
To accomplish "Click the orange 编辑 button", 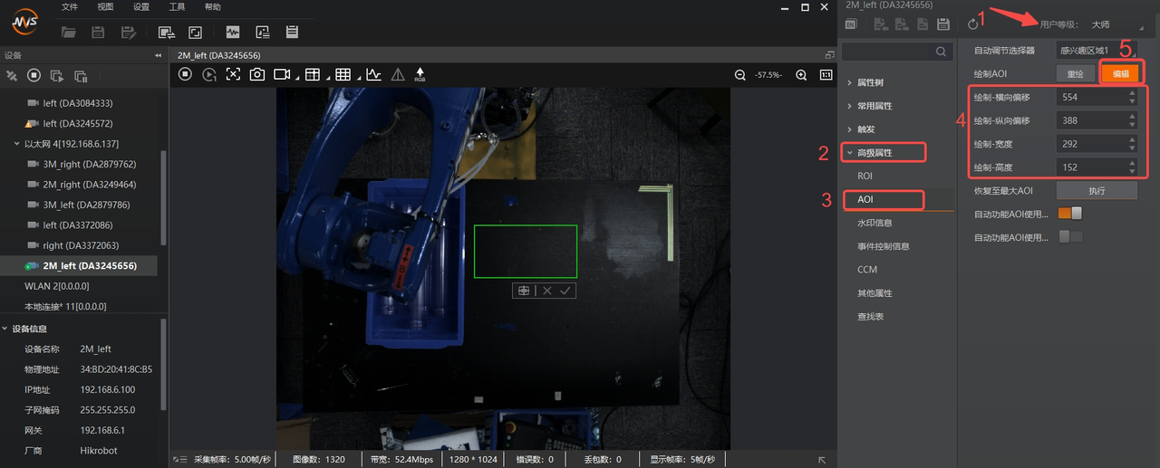I will coord(1120,74).
